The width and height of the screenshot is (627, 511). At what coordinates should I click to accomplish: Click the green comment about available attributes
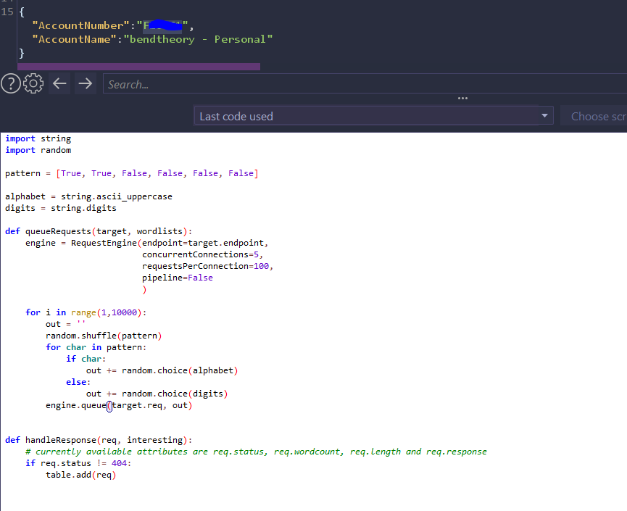click(x=256, y=452)
